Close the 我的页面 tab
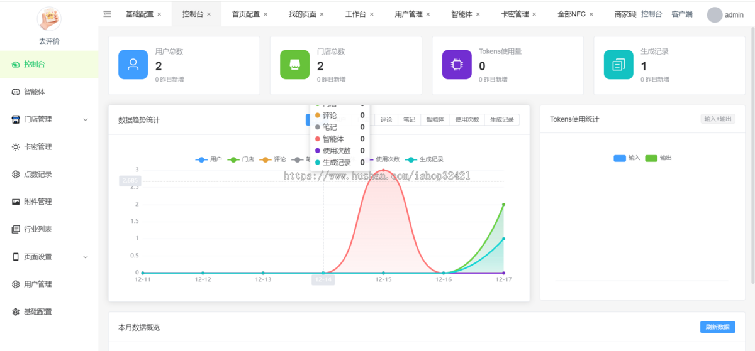Image resolution: width=755 pixels, height=351 pixels. pos(322,14)
